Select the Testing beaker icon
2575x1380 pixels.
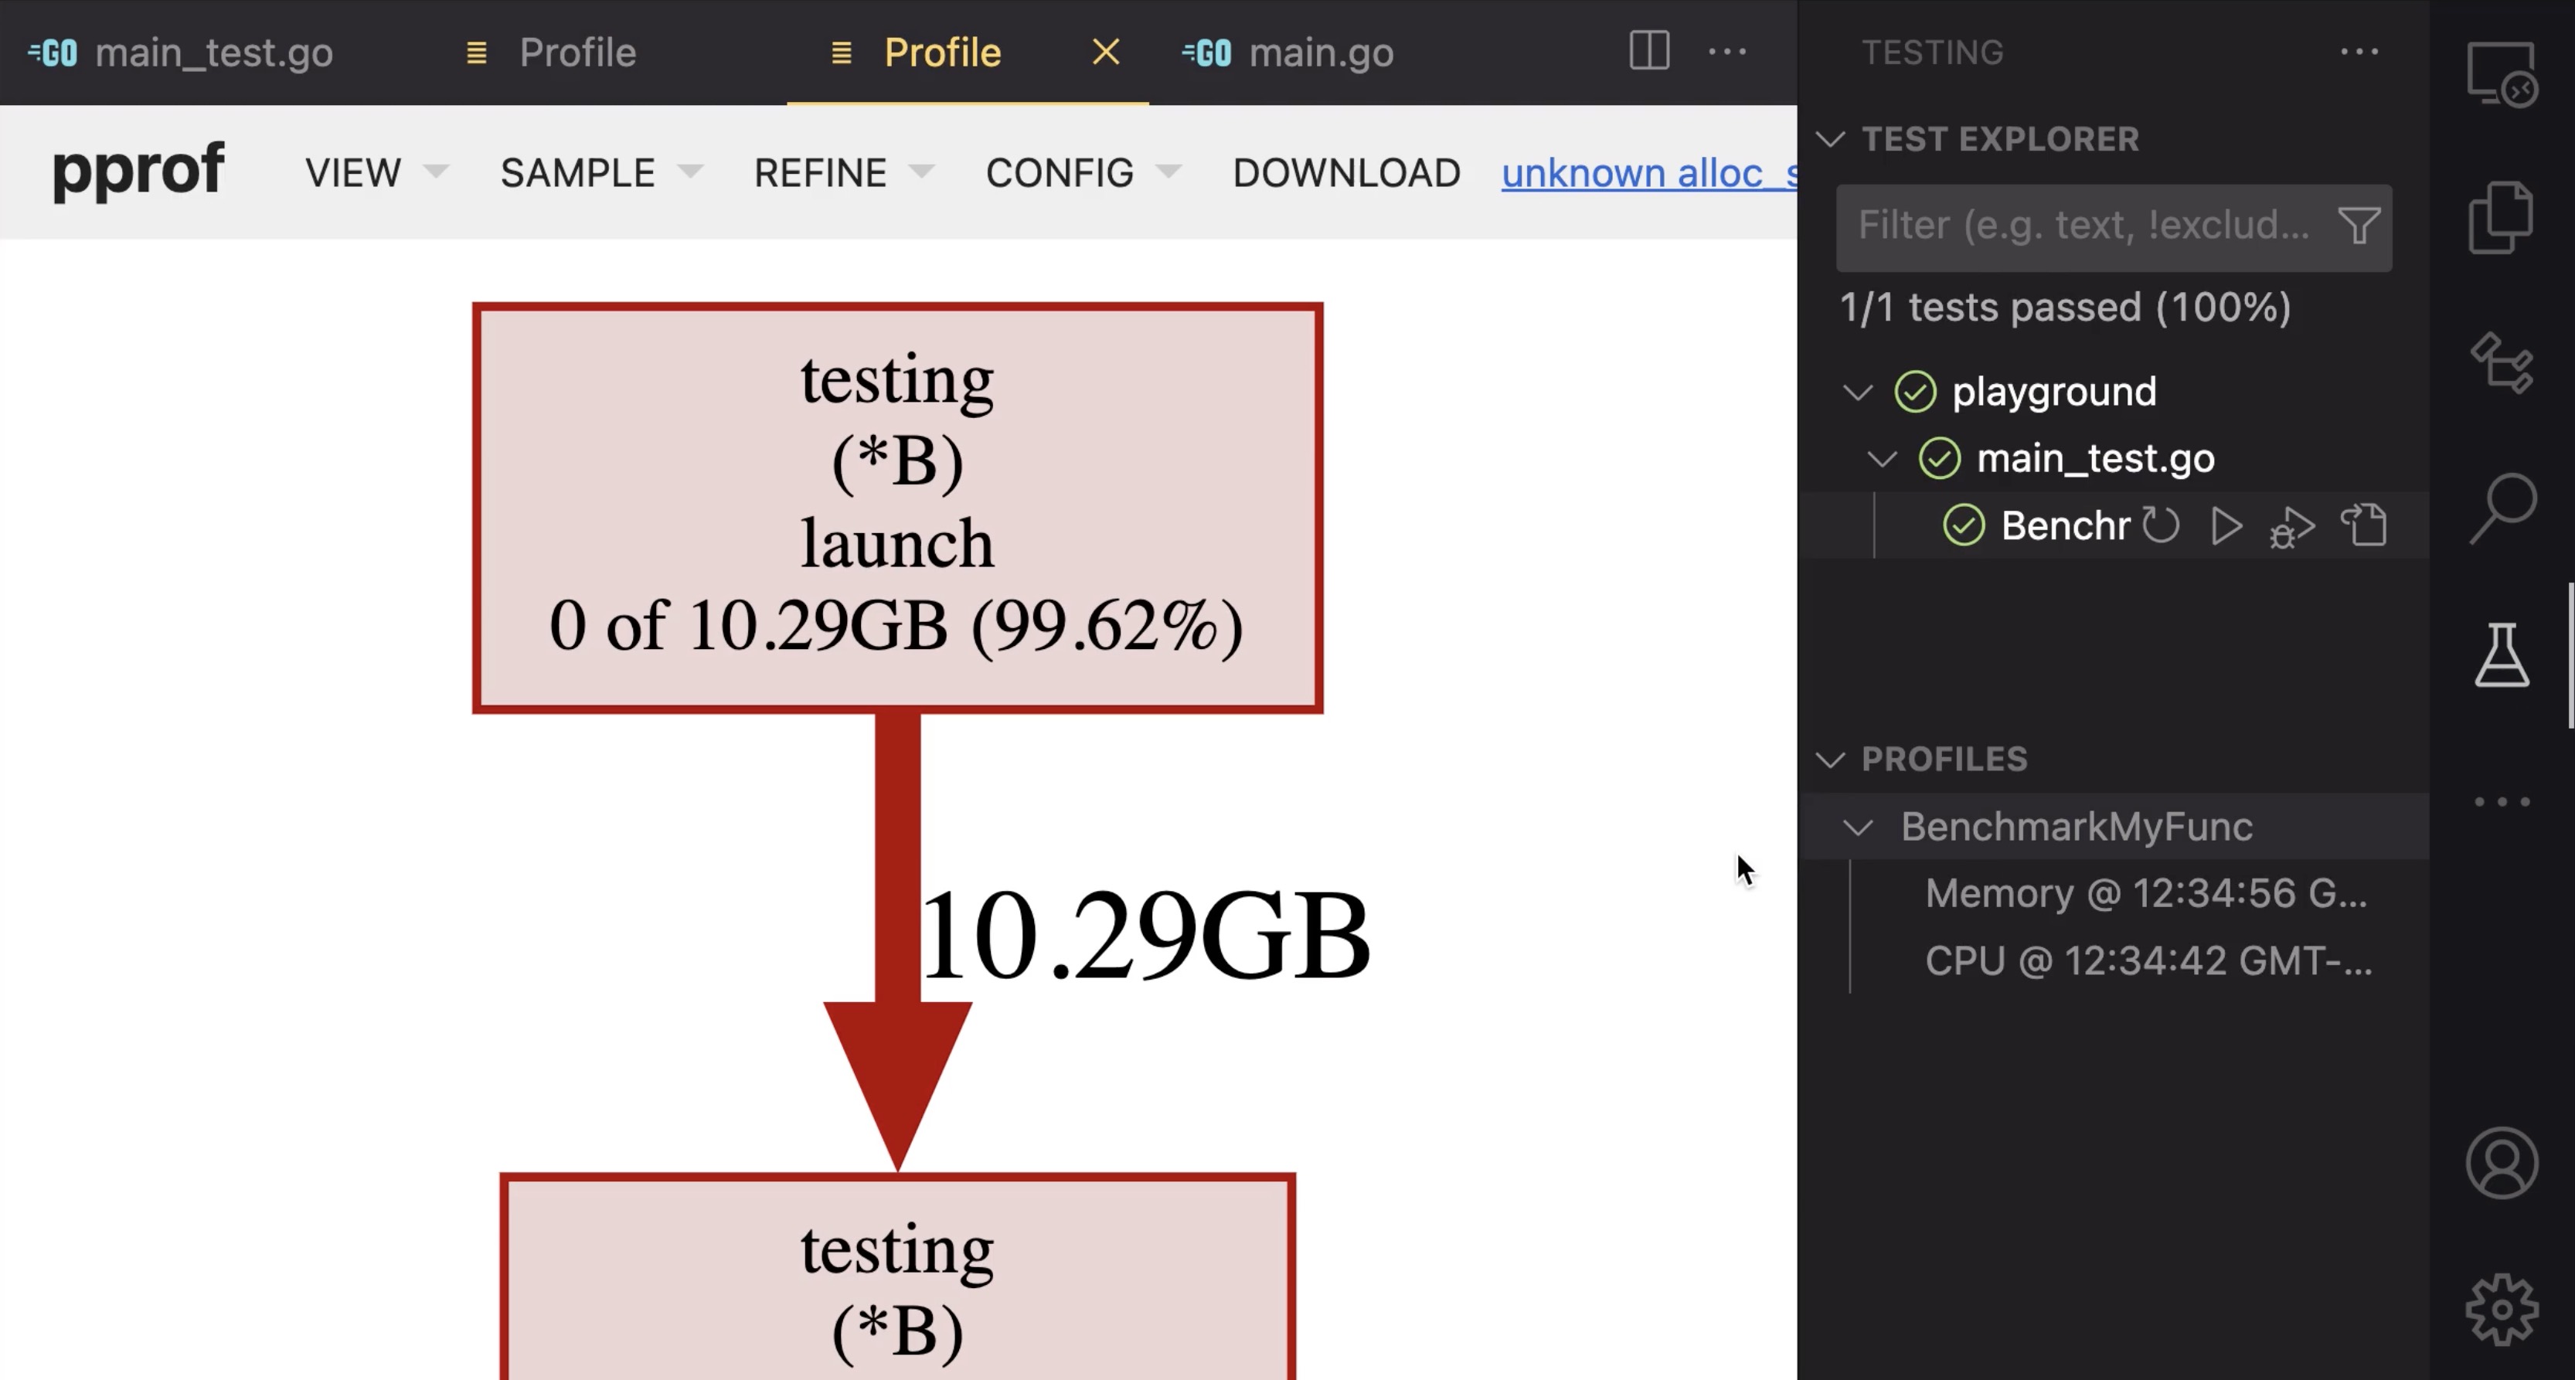click(x=2502, y=654)
